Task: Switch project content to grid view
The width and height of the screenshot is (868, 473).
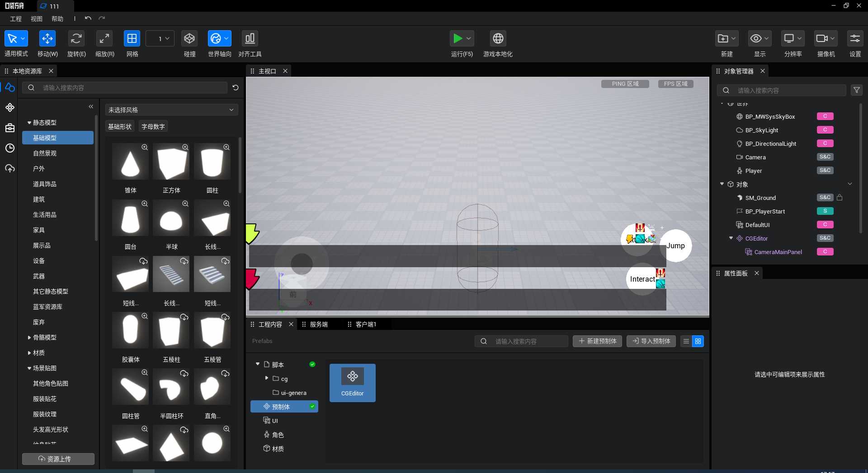Action: pos(698,341)
